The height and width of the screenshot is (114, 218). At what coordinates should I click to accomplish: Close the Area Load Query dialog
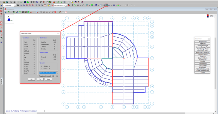tap(58, 33)
